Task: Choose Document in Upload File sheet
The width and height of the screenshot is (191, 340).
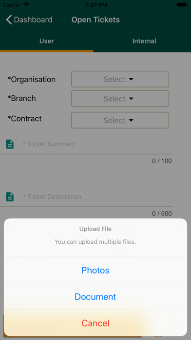Action: [95, 297]
